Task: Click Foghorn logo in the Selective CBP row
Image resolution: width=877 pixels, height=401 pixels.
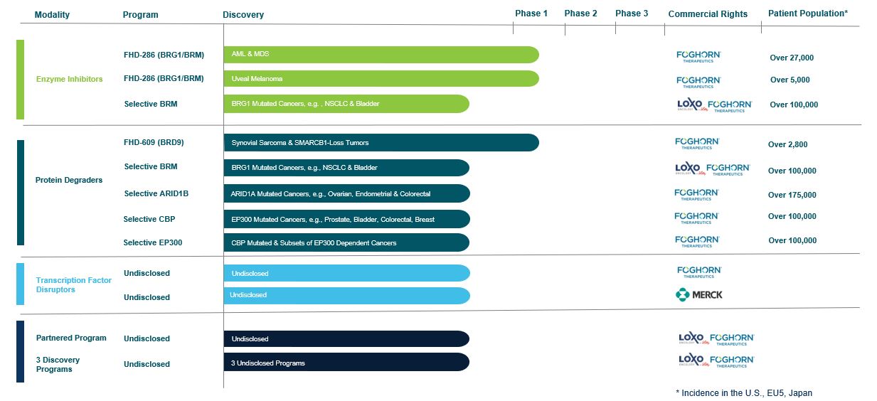Action: (x=697, y=218)
